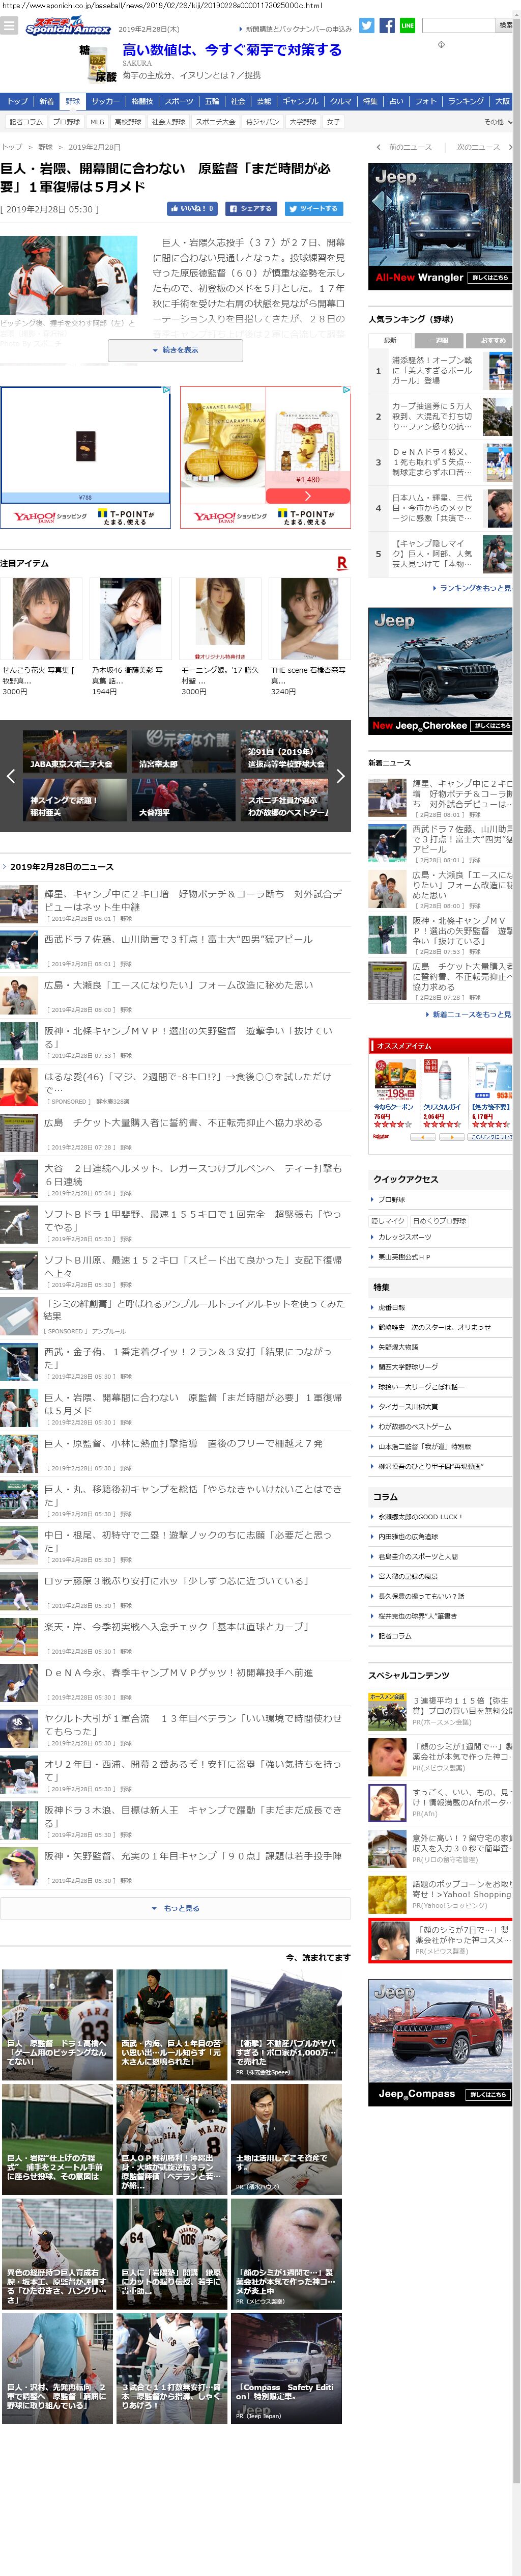Click the arrow button on Yahoo caramel ad
The height and width of the screenshot is (2576, 521).
tap(307, 496)
